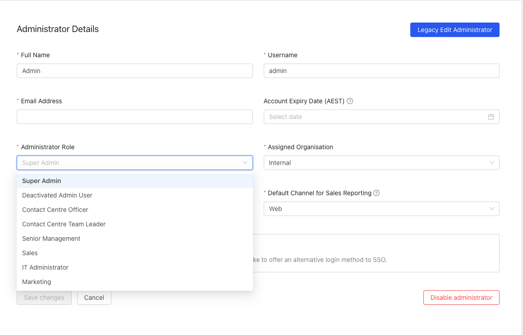This screenshot has height=335, width=523.
Task: Collapse the Administrator Role dropdown arrow
Action: [245, 163]
